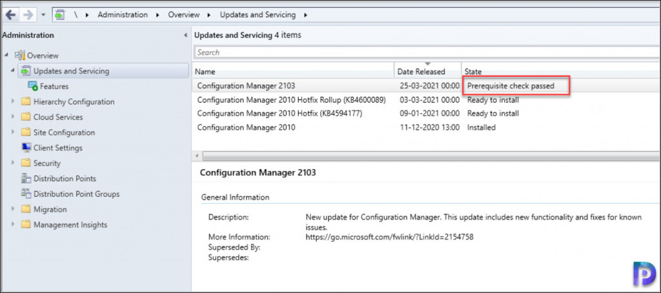Select Security in the tree

click(x=47, y=163)
